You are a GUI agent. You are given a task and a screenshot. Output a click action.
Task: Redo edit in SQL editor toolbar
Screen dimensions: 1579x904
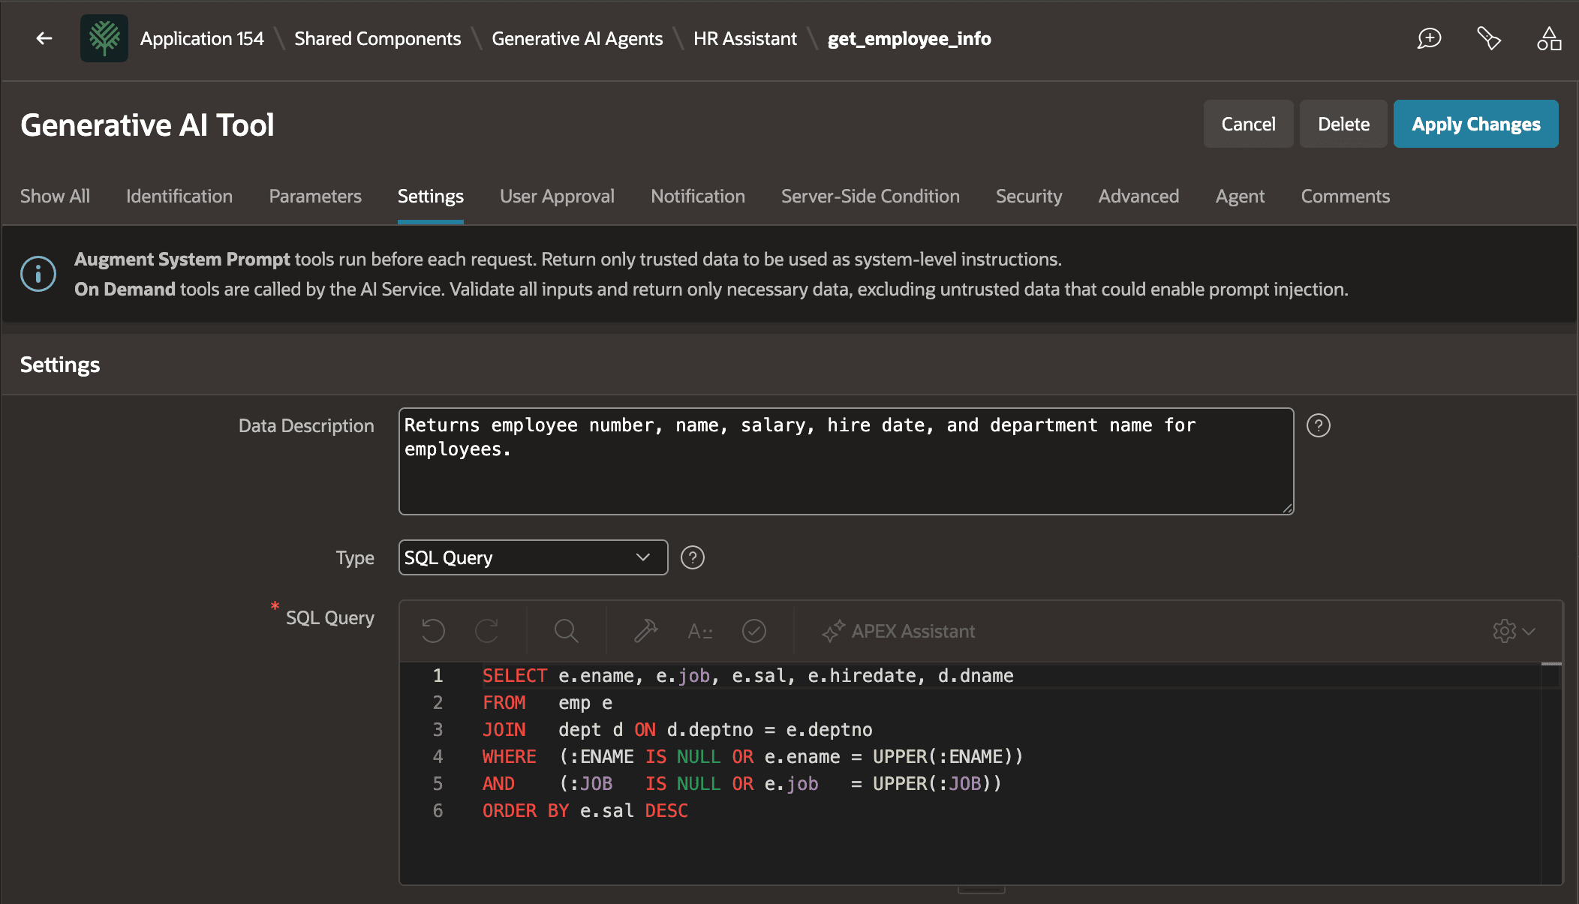point(487,631)
